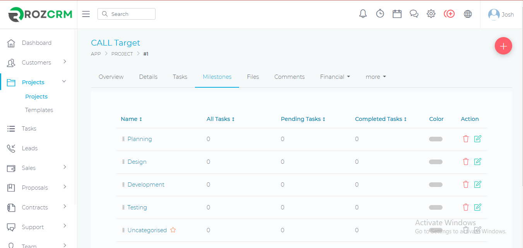Click the Testing milestone color swatch
The height and width of the screenshot is (248, 523).
436,207
